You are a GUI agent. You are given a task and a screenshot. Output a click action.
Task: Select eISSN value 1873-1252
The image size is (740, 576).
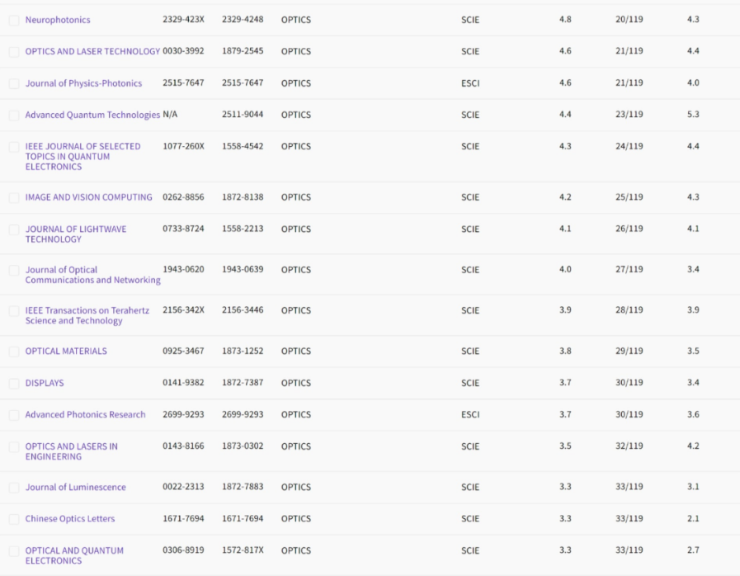(x=243, y=351)
